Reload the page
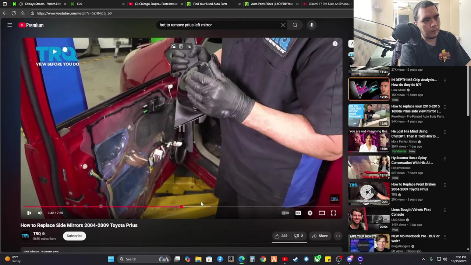Viewport: 471px width, 265px height. (x=14, y=13)
